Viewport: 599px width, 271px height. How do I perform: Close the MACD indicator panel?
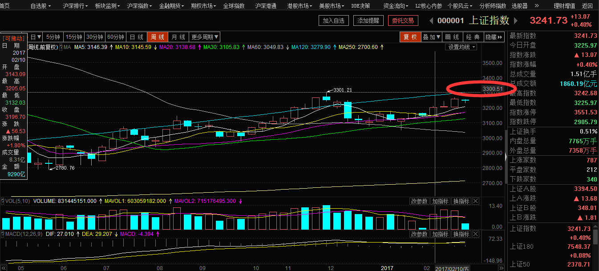[476, 234]
